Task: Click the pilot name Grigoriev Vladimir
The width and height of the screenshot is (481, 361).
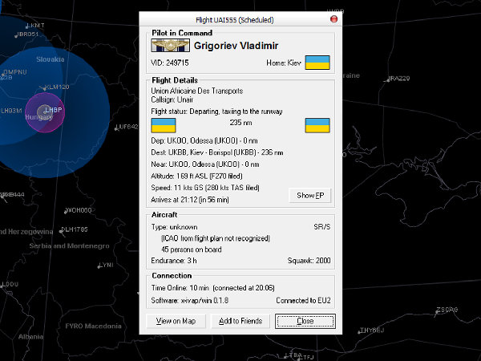Action: click(236, 46)
